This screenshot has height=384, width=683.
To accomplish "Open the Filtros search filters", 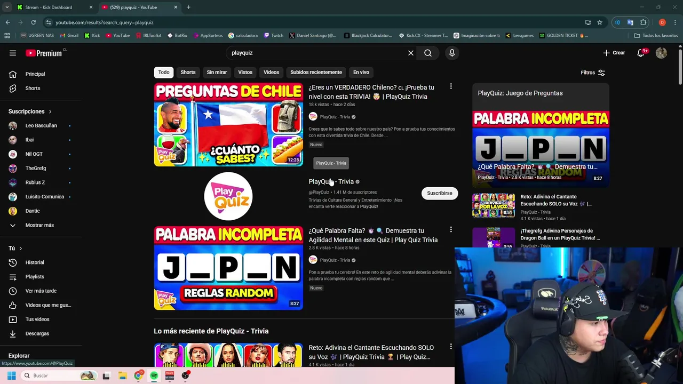I will [593, 73].
